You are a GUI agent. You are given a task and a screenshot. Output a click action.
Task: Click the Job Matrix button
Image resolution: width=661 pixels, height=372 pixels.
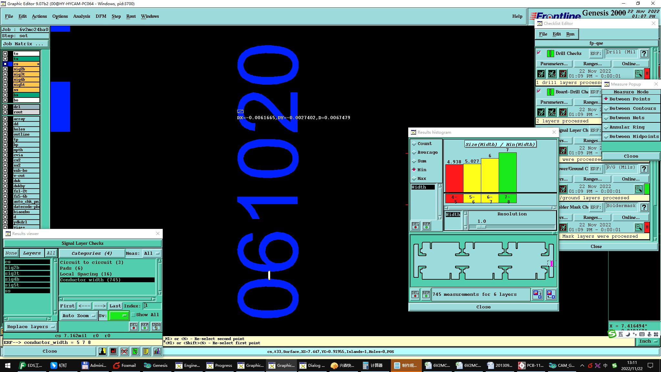(x=25, y=44)
